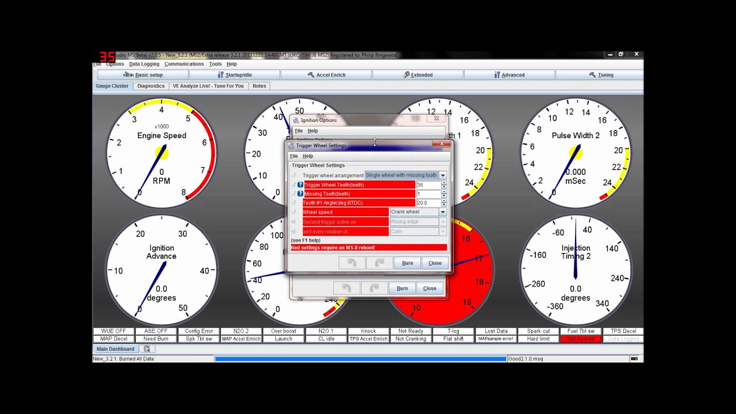The image size is (736, 414).
Task: Click Good2.1.0.msq in status bar
Action: pyautogui.click(x=526, y=359)
